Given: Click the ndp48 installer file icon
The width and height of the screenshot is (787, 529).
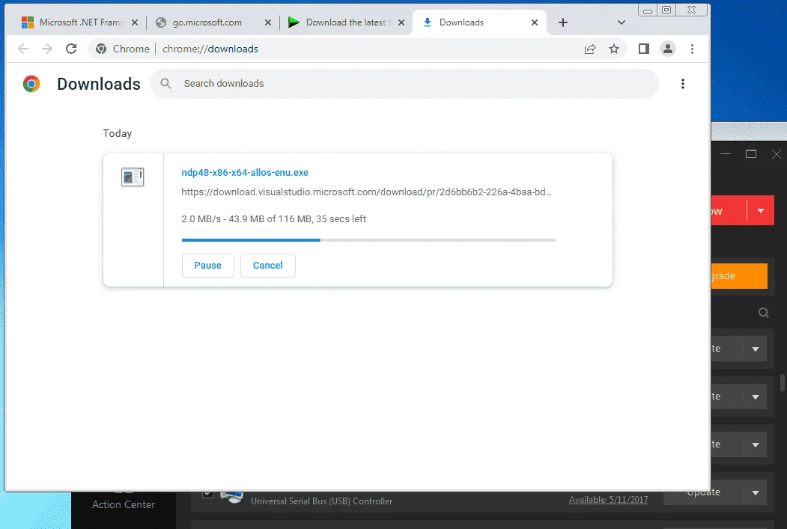Looking at the screenshot, I should point(133,177).
